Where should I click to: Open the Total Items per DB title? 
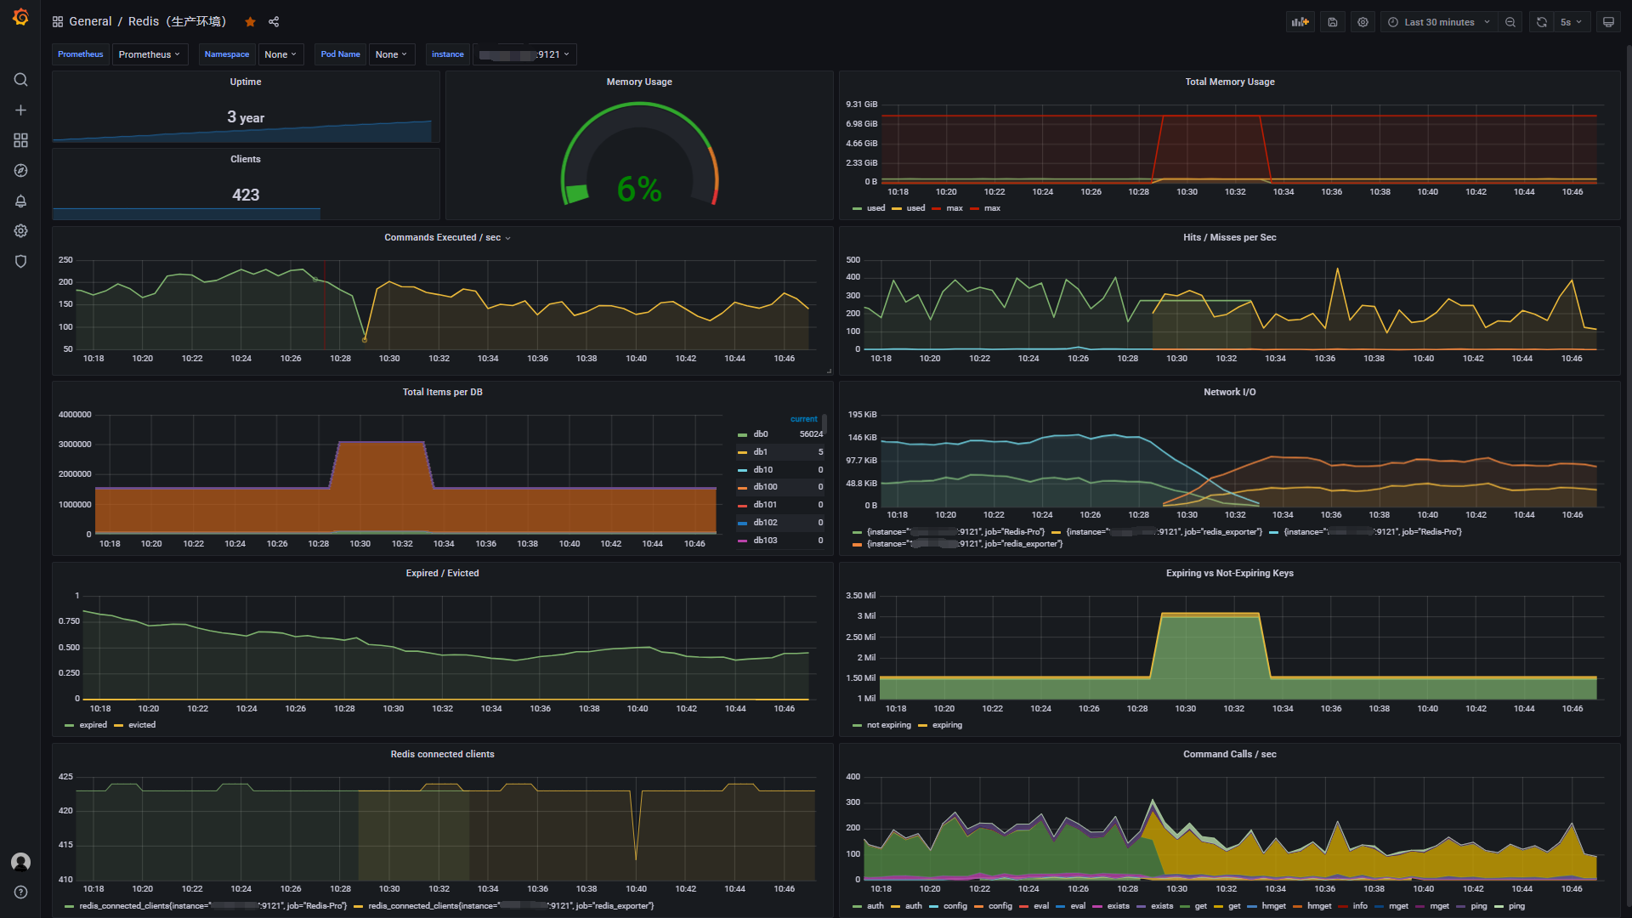coord(442,393)
